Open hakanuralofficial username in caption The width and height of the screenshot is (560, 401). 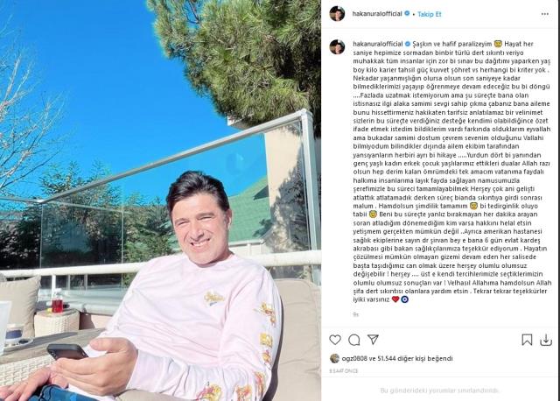pos(377,44)
